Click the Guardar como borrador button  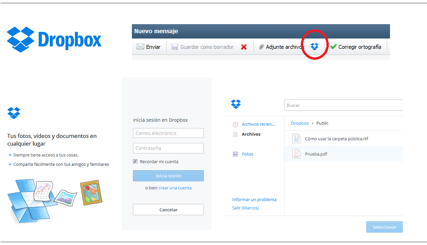click(x=203, y=47)
